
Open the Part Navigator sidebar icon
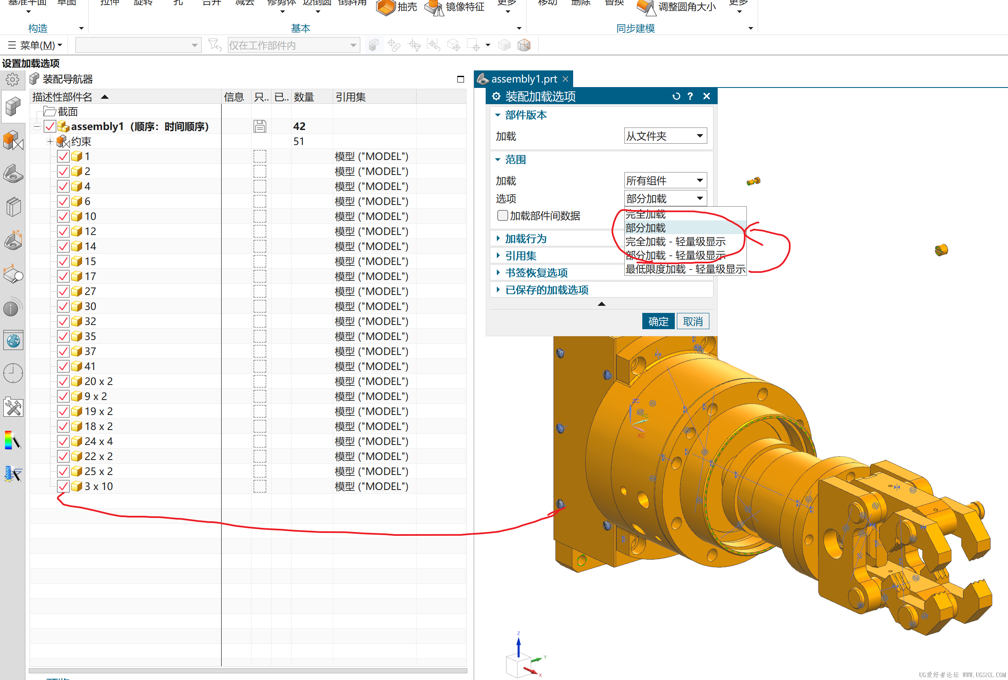point(13,174)
